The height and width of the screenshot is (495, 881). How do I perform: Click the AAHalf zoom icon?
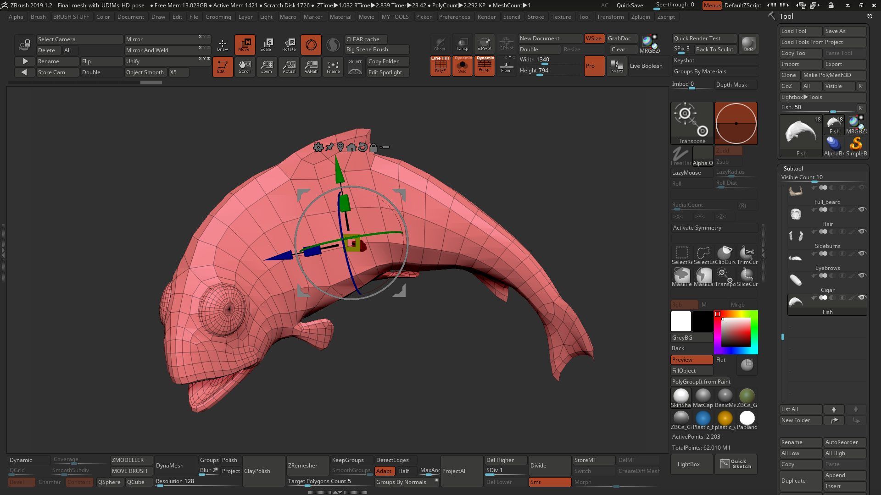311,67
